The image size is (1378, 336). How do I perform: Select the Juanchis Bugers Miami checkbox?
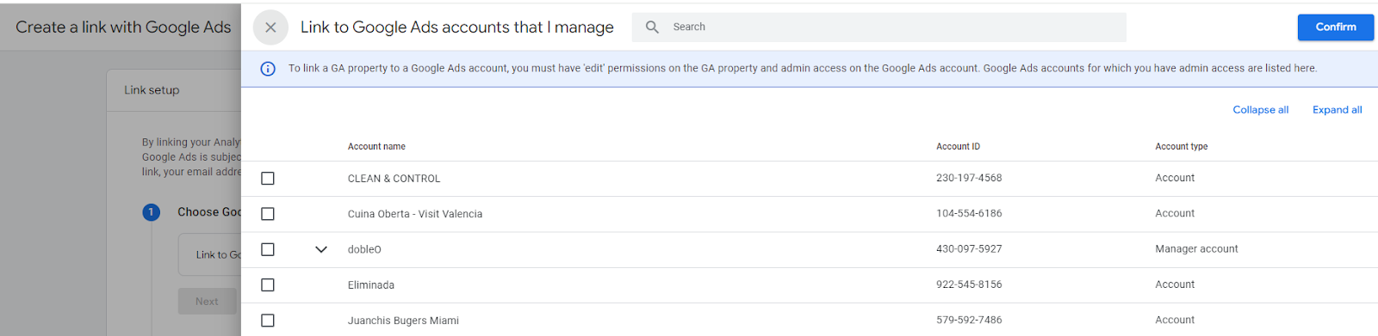point(268,321)
